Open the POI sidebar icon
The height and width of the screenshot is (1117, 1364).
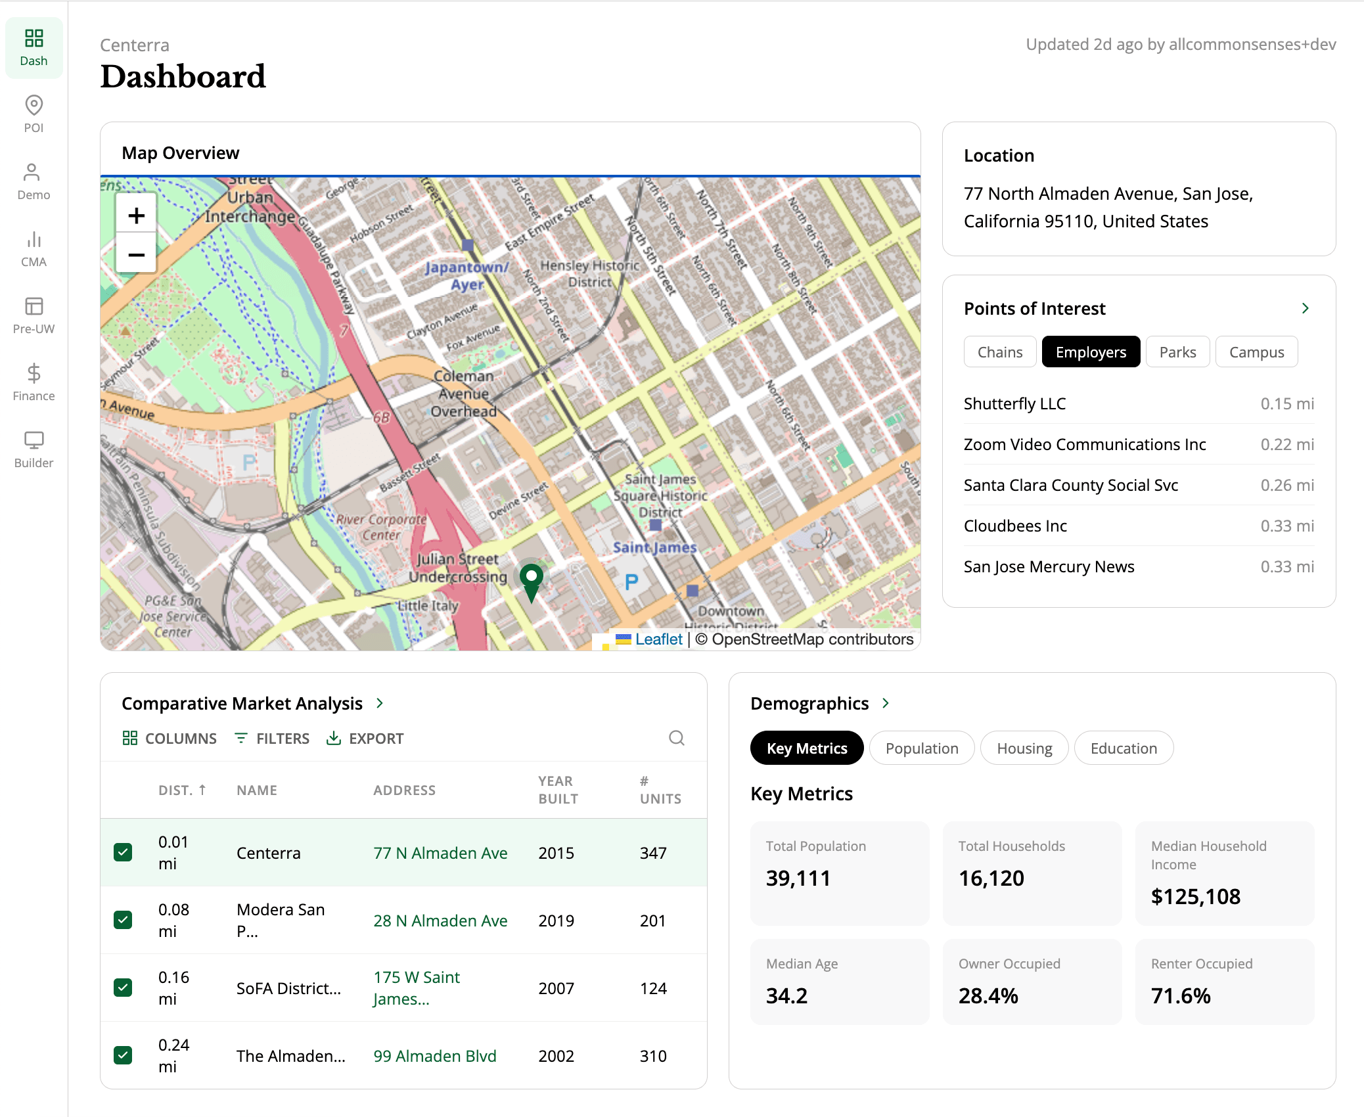(x=34, y=114)
